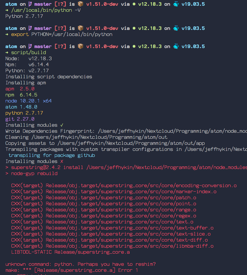Click the Docker whale icon in the second prompt
247x275 pixels.
(x=176, y=28)
